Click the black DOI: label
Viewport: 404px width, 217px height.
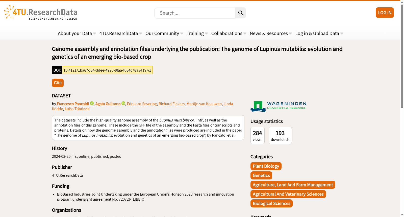coord(57,70)
